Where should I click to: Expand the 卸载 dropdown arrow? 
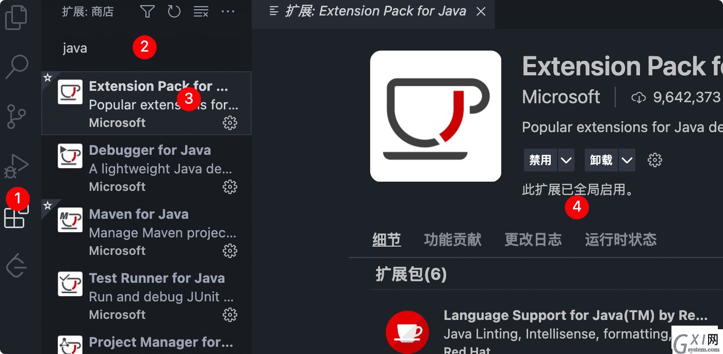pos(627,160)
